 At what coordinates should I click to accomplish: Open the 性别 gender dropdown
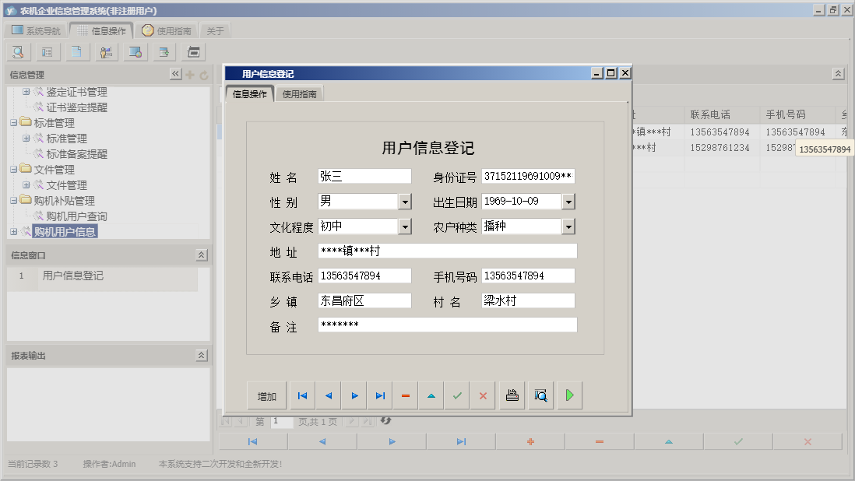coord(406,201)
